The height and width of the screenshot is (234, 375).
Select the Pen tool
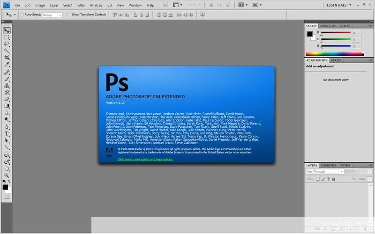(x=7, y=127)
